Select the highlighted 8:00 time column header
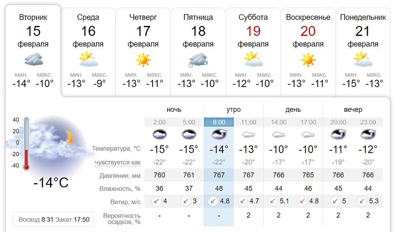The height and width of the screenshot is (232, 397). pos(219,122)
